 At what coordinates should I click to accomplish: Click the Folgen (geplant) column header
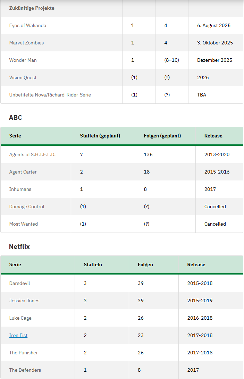162,136
